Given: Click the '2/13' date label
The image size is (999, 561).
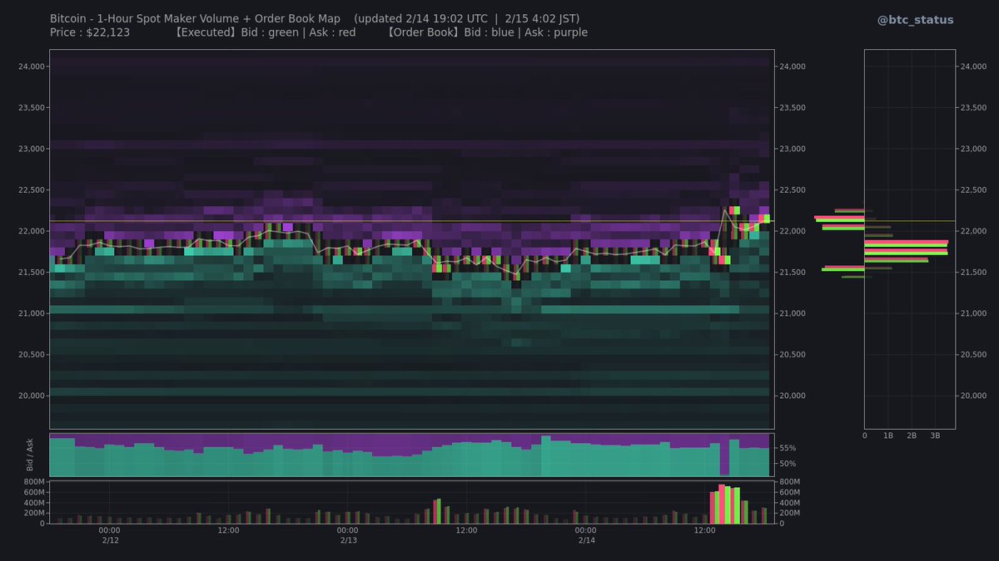Looking at the screenshot, I should (349, 540).
